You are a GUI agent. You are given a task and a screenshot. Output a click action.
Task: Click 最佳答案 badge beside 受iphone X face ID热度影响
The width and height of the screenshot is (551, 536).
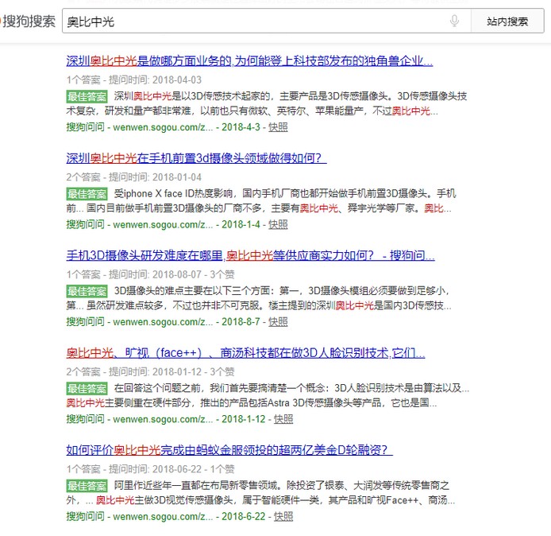87,193
